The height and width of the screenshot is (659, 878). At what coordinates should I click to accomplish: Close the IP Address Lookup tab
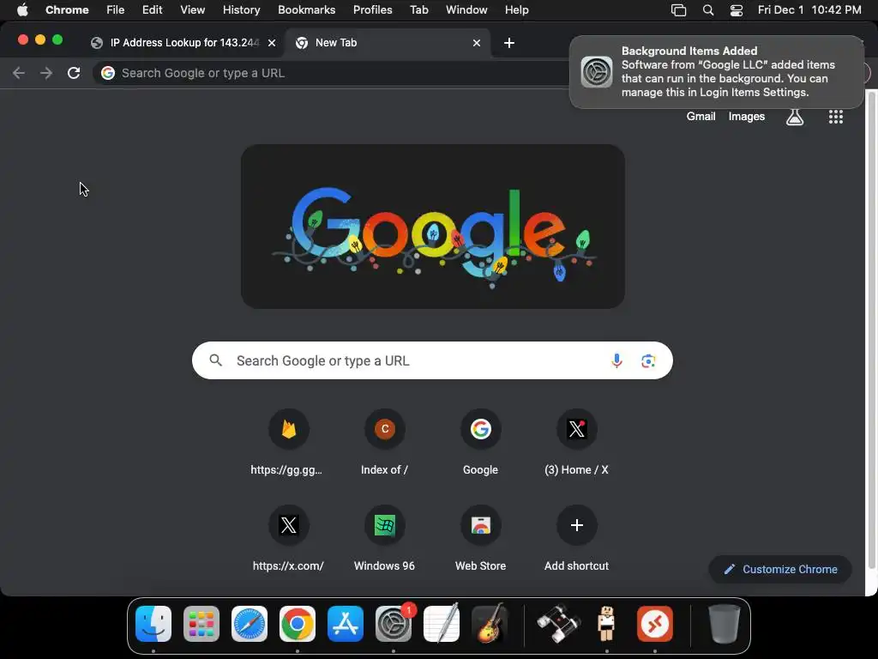pos(272,43)
